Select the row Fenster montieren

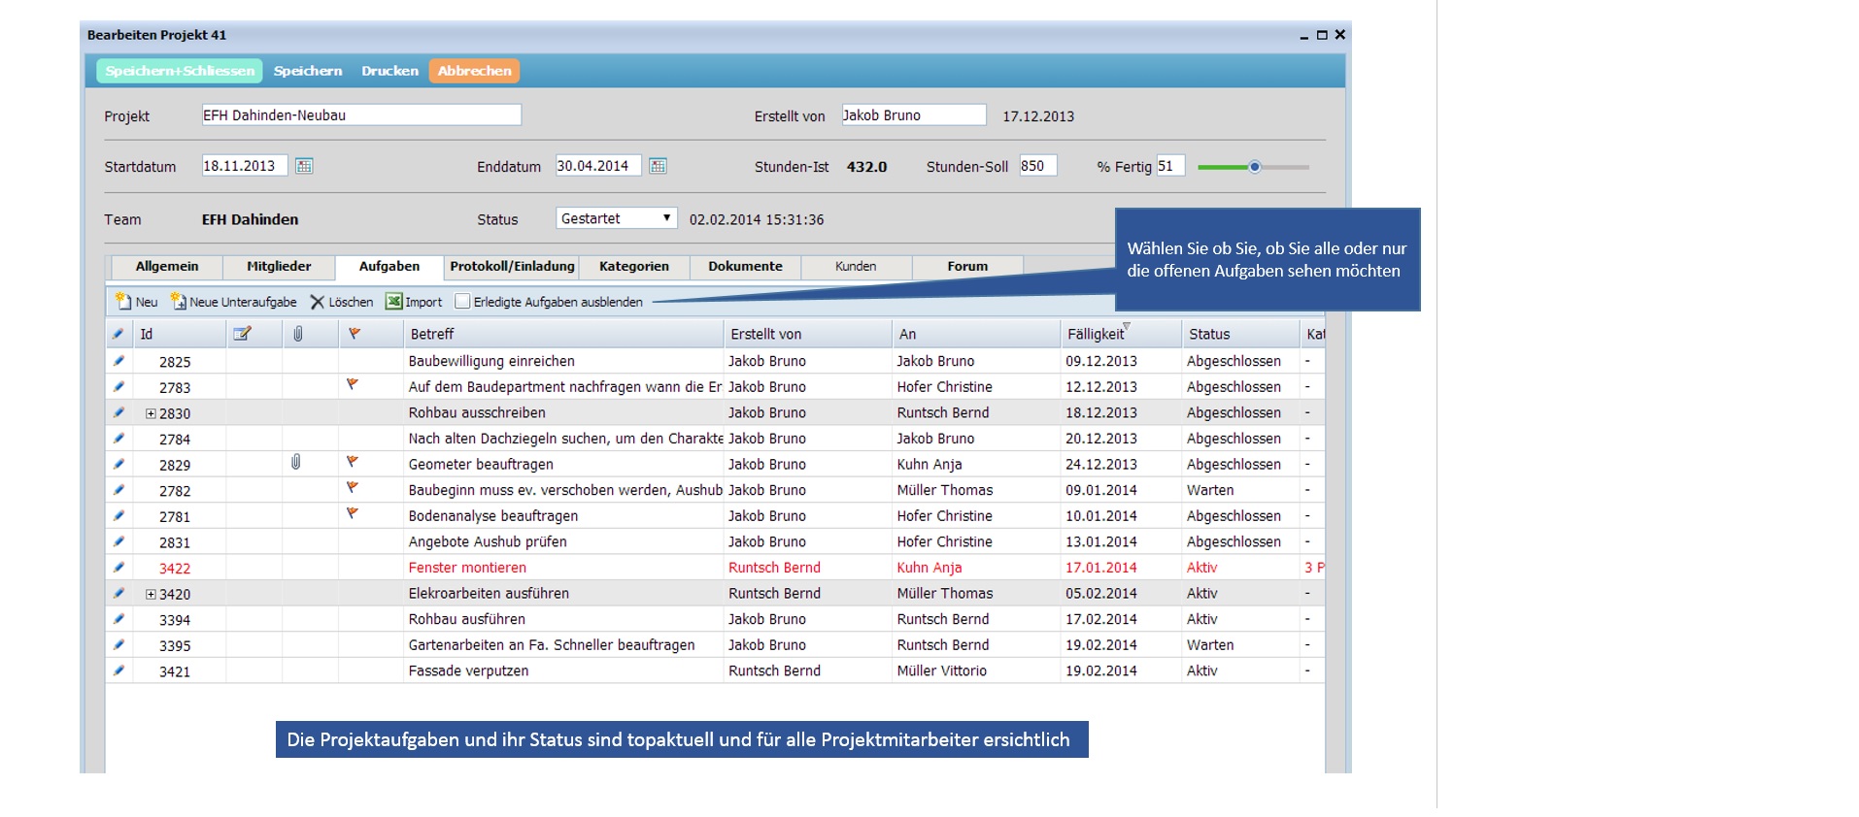point(715,568)
